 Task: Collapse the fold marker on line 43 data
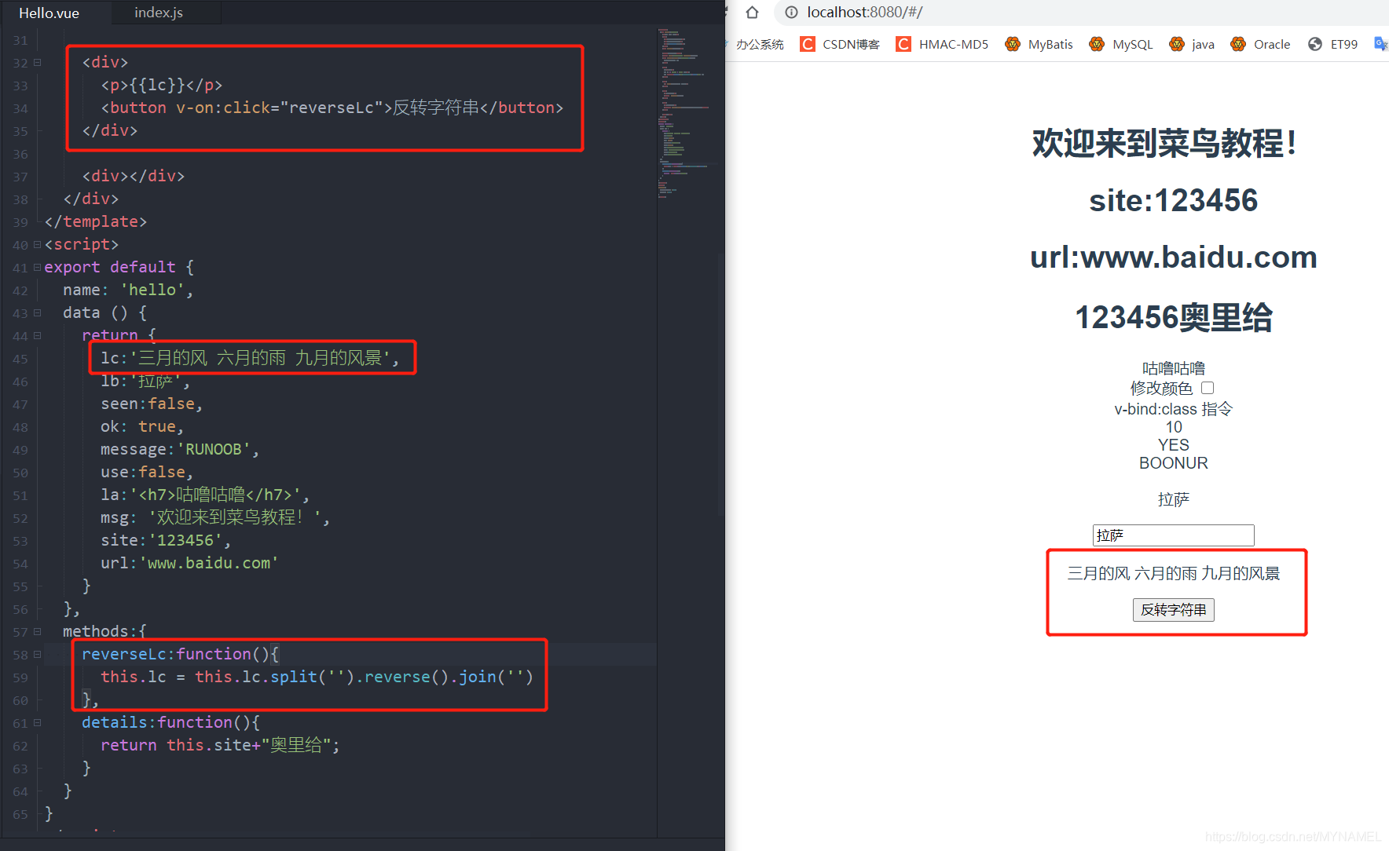click(37, 313)
